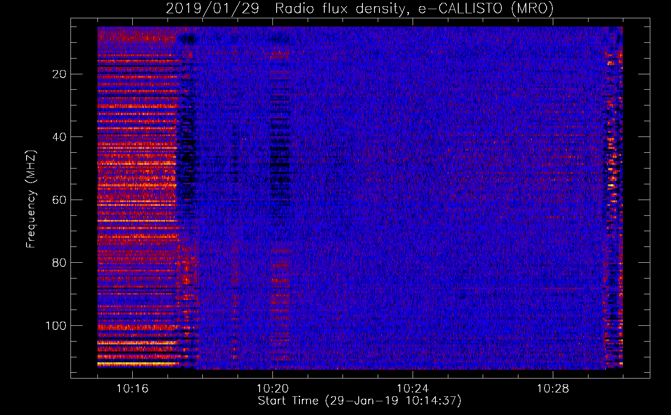Image resolution: width=671 pixels, height=415 pixels.
Task: Click the 10:16 time tick label
Action: click(132, 389)
